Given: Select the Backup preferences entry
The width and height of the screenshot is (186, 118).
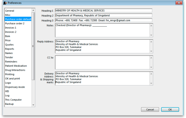Looking at the screenshot, I should tap(9, 104).
